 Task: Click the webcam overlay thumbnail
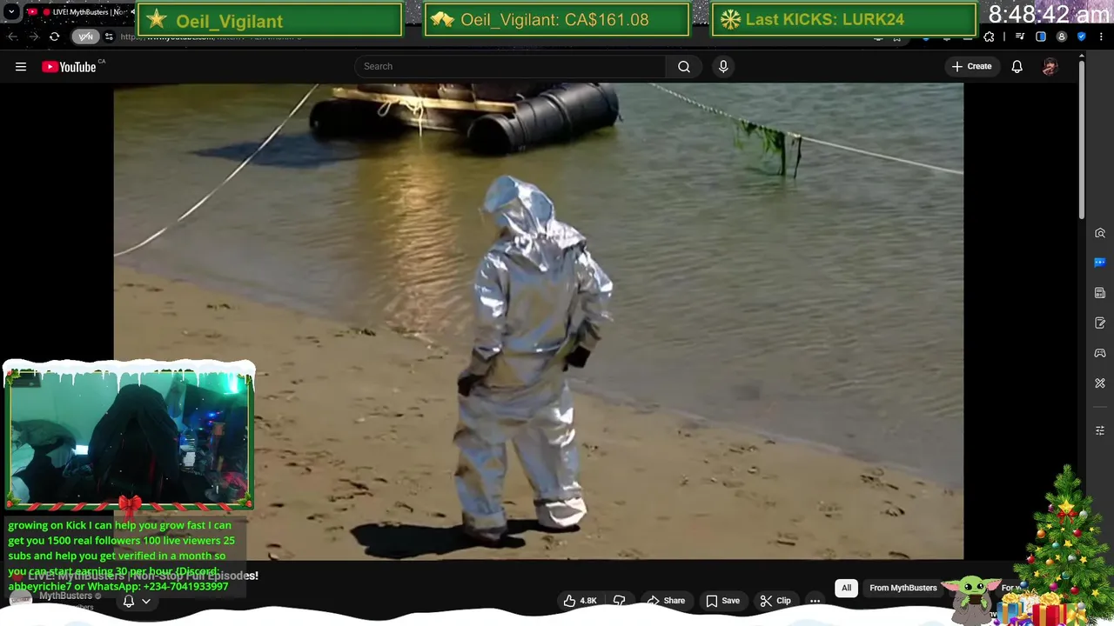129,437
